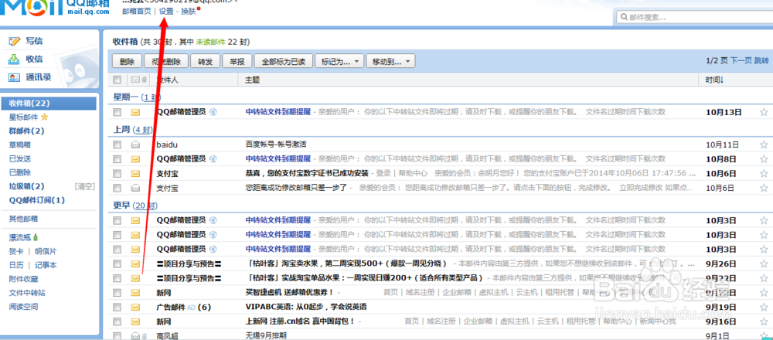Check the 支付宝 您距离成功修改邮箱 message

tap(117, 188)
